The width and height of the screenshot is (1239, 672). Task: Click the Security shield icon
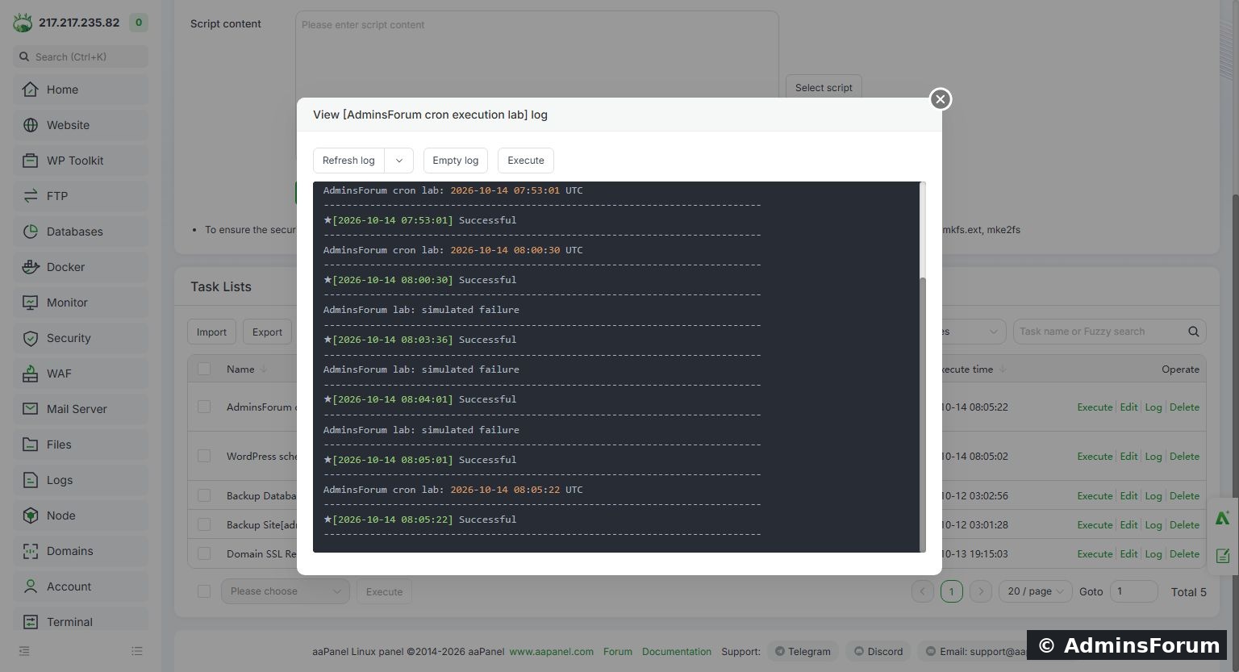(31, 338)
